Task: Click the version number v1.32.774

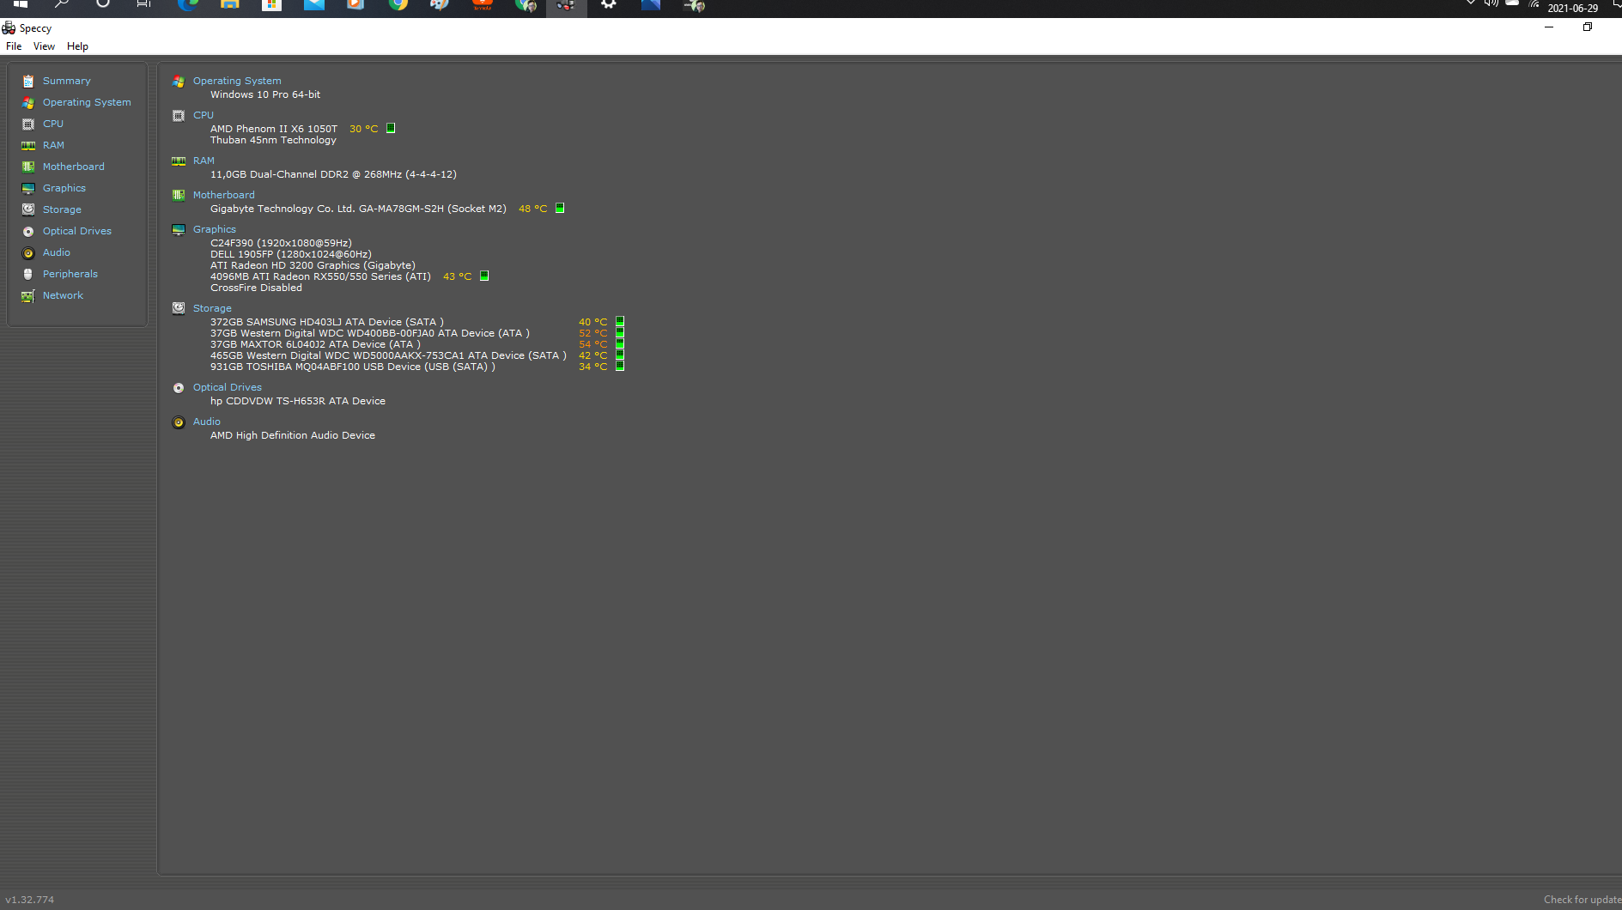Action: [29, 900]
